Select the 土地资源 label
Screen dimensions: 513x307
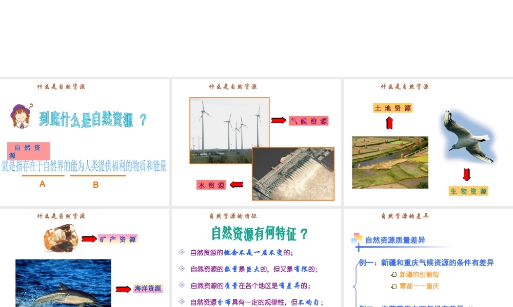[392, 108]
